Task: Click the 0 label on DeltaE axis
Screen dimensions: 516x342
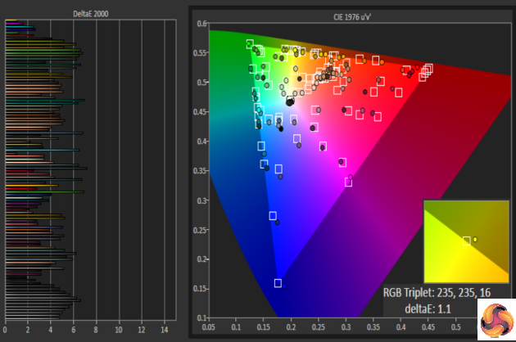Action: (5, 330)
